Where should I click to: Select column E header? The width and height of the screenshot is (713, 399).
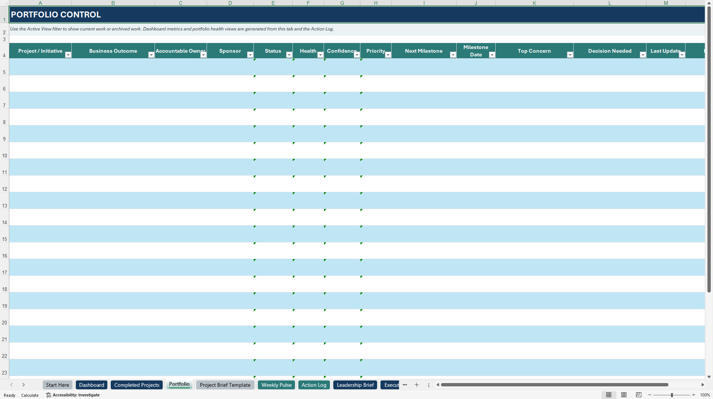coord(273,3)
